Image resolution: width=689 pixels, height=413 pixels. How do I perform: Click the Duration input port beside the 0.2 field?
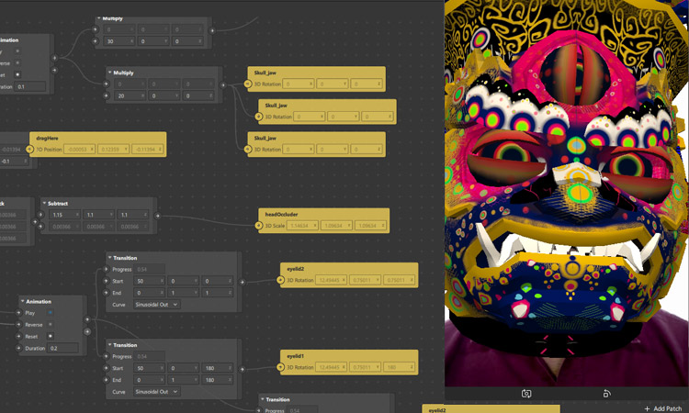[18, 348]
